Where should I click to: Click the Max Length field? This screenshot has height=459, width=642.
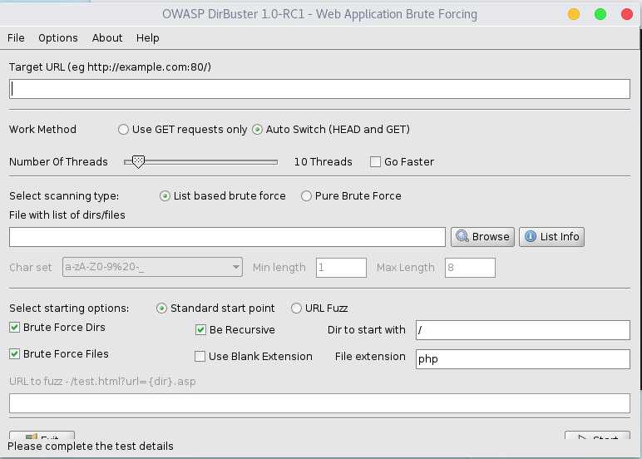(x=470, y=268)
